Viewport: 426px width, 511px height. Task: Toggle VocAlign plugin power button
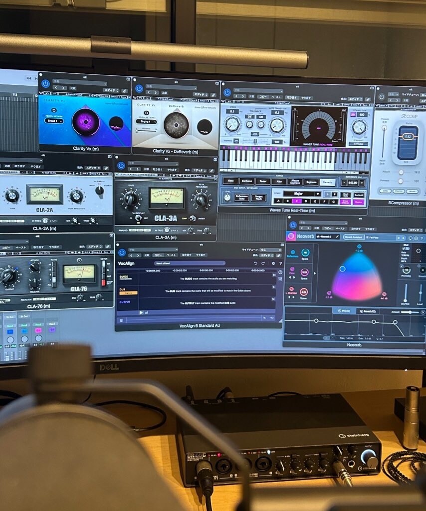pos(122,253)
